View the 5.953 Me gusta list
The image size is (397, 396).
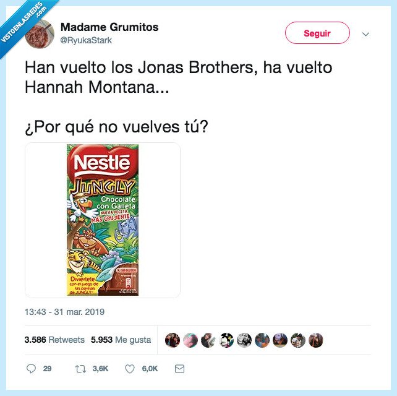pyautogui.click(x=121, y=340)
